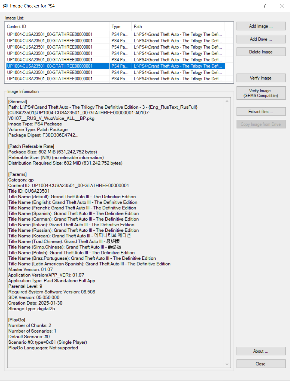The image size is (290, 381).
Task: Click the "Referable Size: (N/A)" line
Action: click(56, 158)
